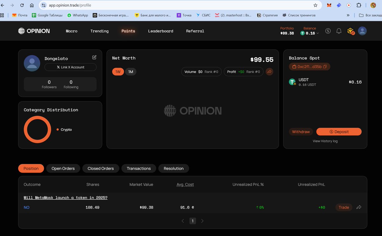382x236 pixels.
Task: Open the Macro nav item
Action: click(72, 31)
